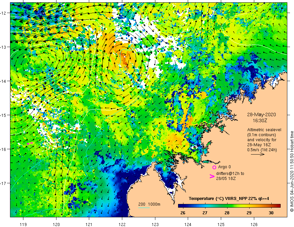Viewport: 294px width, 227px height.
Task: Click the magenta drifter arrow legend symbol
Action: click(x=212, y=176)
